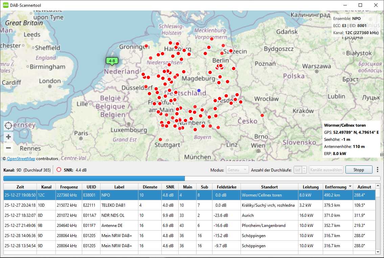Click the green 4-8 transmitter marker
Image resolution: width=384 pixels, height=258 pixels.
(x=112, y=61)
